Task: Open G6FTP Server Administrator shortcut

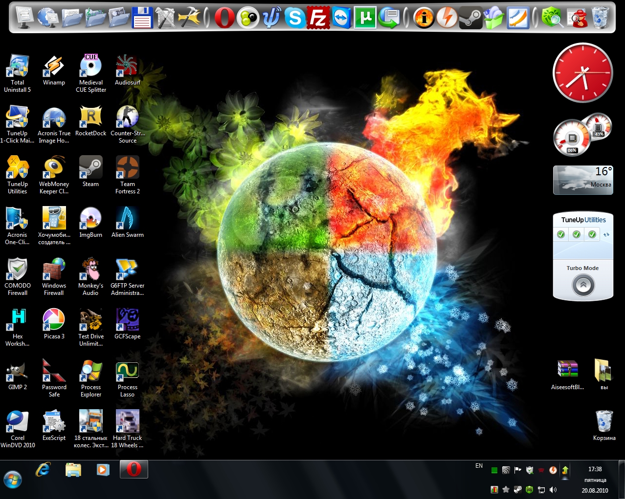Action: 128,277
